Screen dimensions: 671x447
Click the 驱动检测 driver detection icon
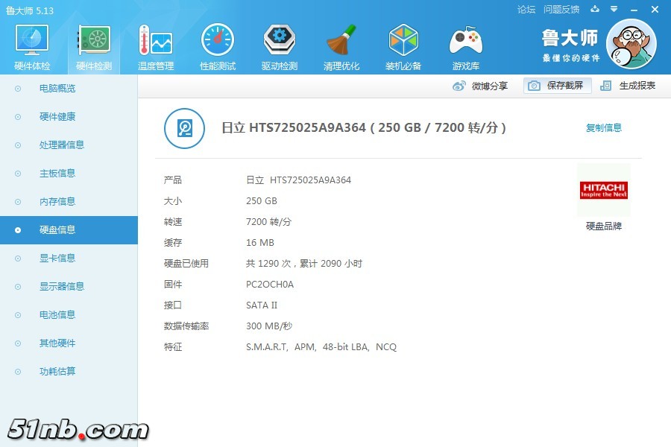click(x=280, y=46)
